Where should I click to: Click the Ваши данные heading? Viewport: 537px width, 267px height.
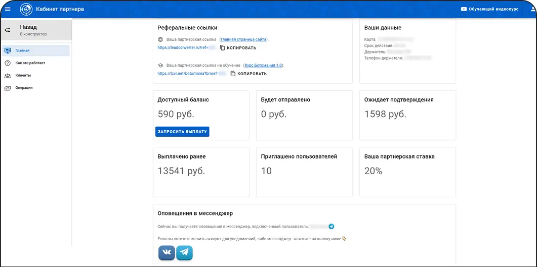pos(383,28)
